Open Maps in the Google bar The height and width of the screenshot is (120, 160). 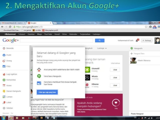tap(39, 34)
